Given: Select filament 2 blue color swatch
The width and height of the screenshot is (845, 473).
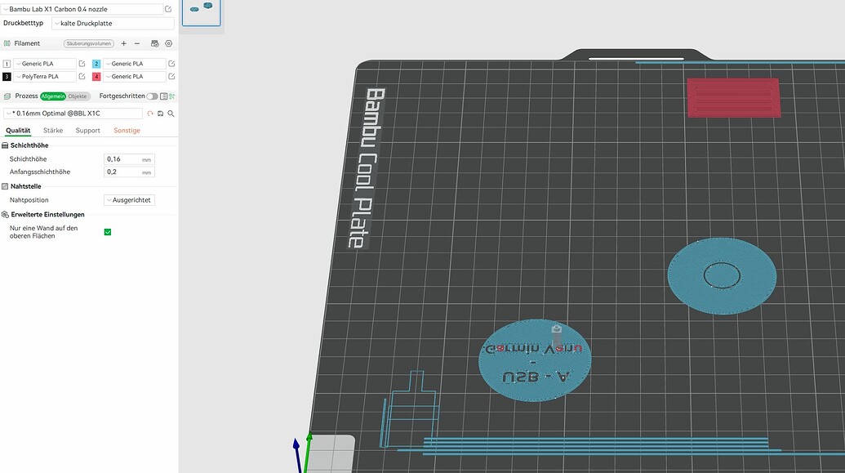Looking at the screenshot, I should click(x=96, y=64).
